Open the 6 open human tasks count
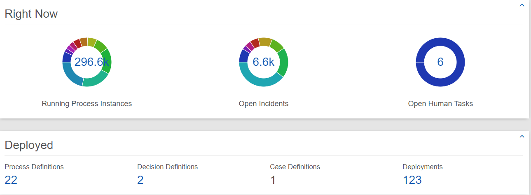The width and height of the screenshot is (531, 195). pos(440,62)
